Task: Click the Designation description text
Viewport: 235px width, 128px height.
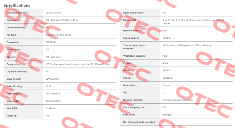Action: 78,64
